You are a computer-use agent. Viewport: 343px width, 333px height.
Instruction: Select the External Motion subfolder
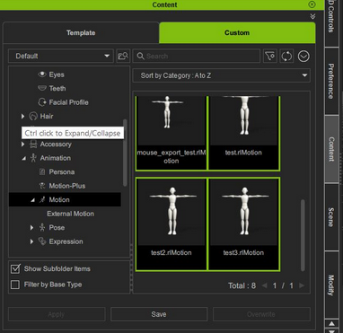point(70,214)
